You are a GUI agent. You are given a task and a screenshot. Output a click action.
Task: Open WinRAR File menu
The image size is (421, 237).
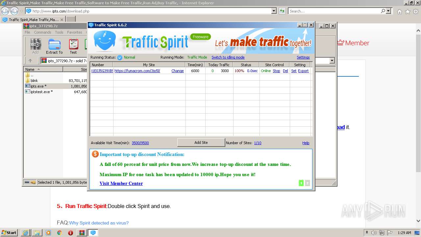(x=27, y=32)
